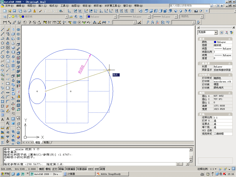Click the Radius dimension icon
This screenshot has height=177, width=236.
[x=25, y=22]
